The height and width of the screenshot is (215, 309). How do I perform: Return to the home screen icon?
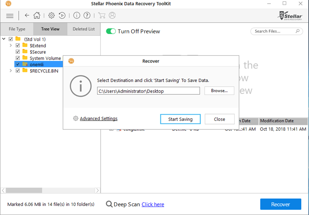[37, 15]
